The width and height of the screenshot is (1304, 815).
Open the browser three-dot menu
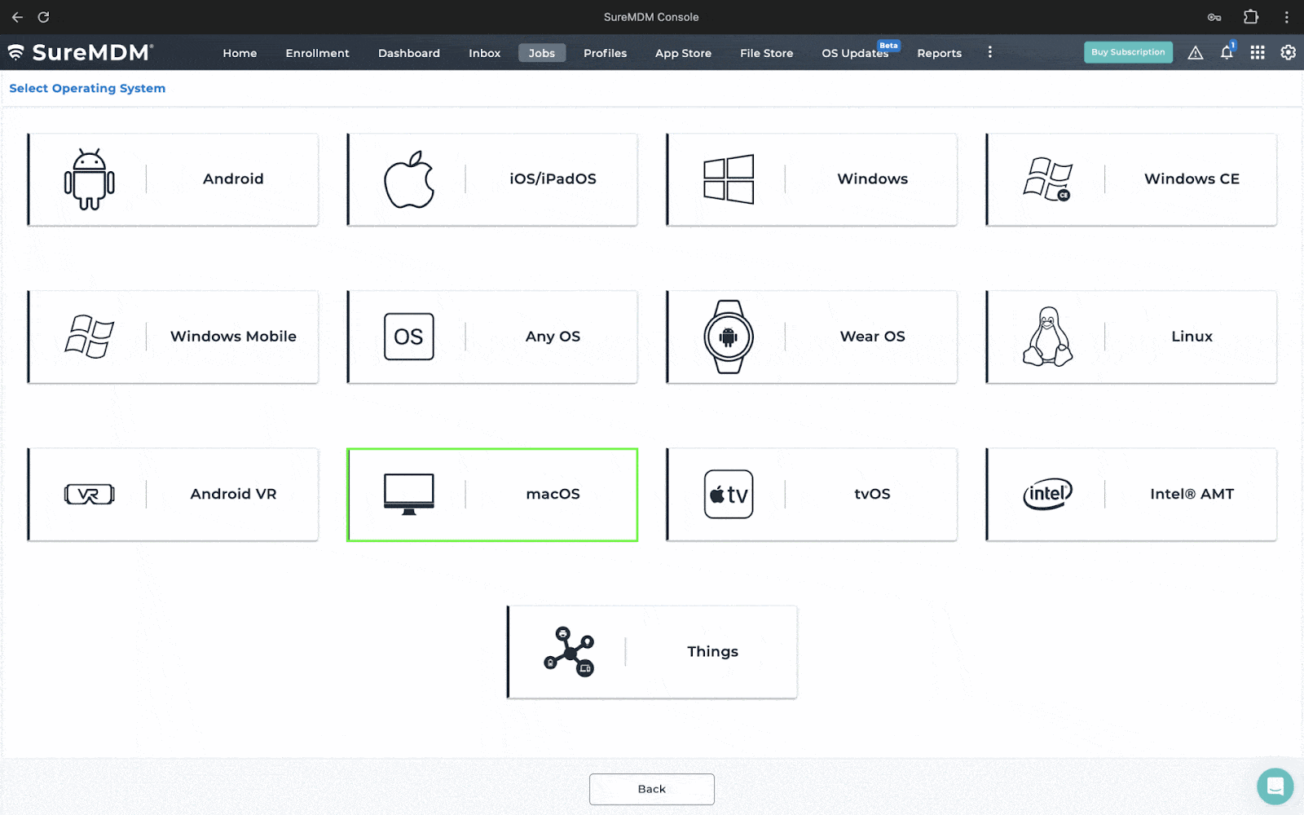(x=1287, y=17)
